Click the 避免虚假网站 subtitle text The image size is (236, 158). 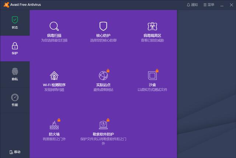103,90
